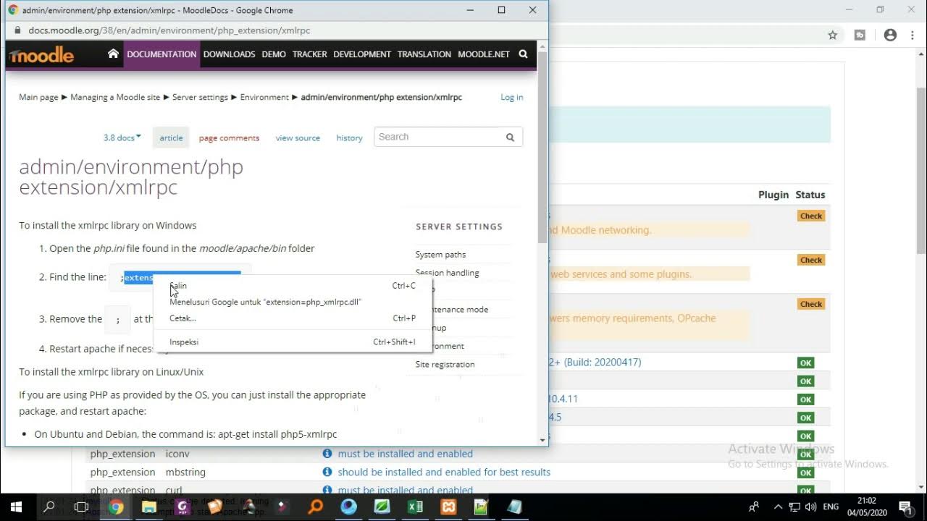Open TRANSLATION in Moodle navbar
This screenshot has height=521, width=927.
(x=424, y=54)
